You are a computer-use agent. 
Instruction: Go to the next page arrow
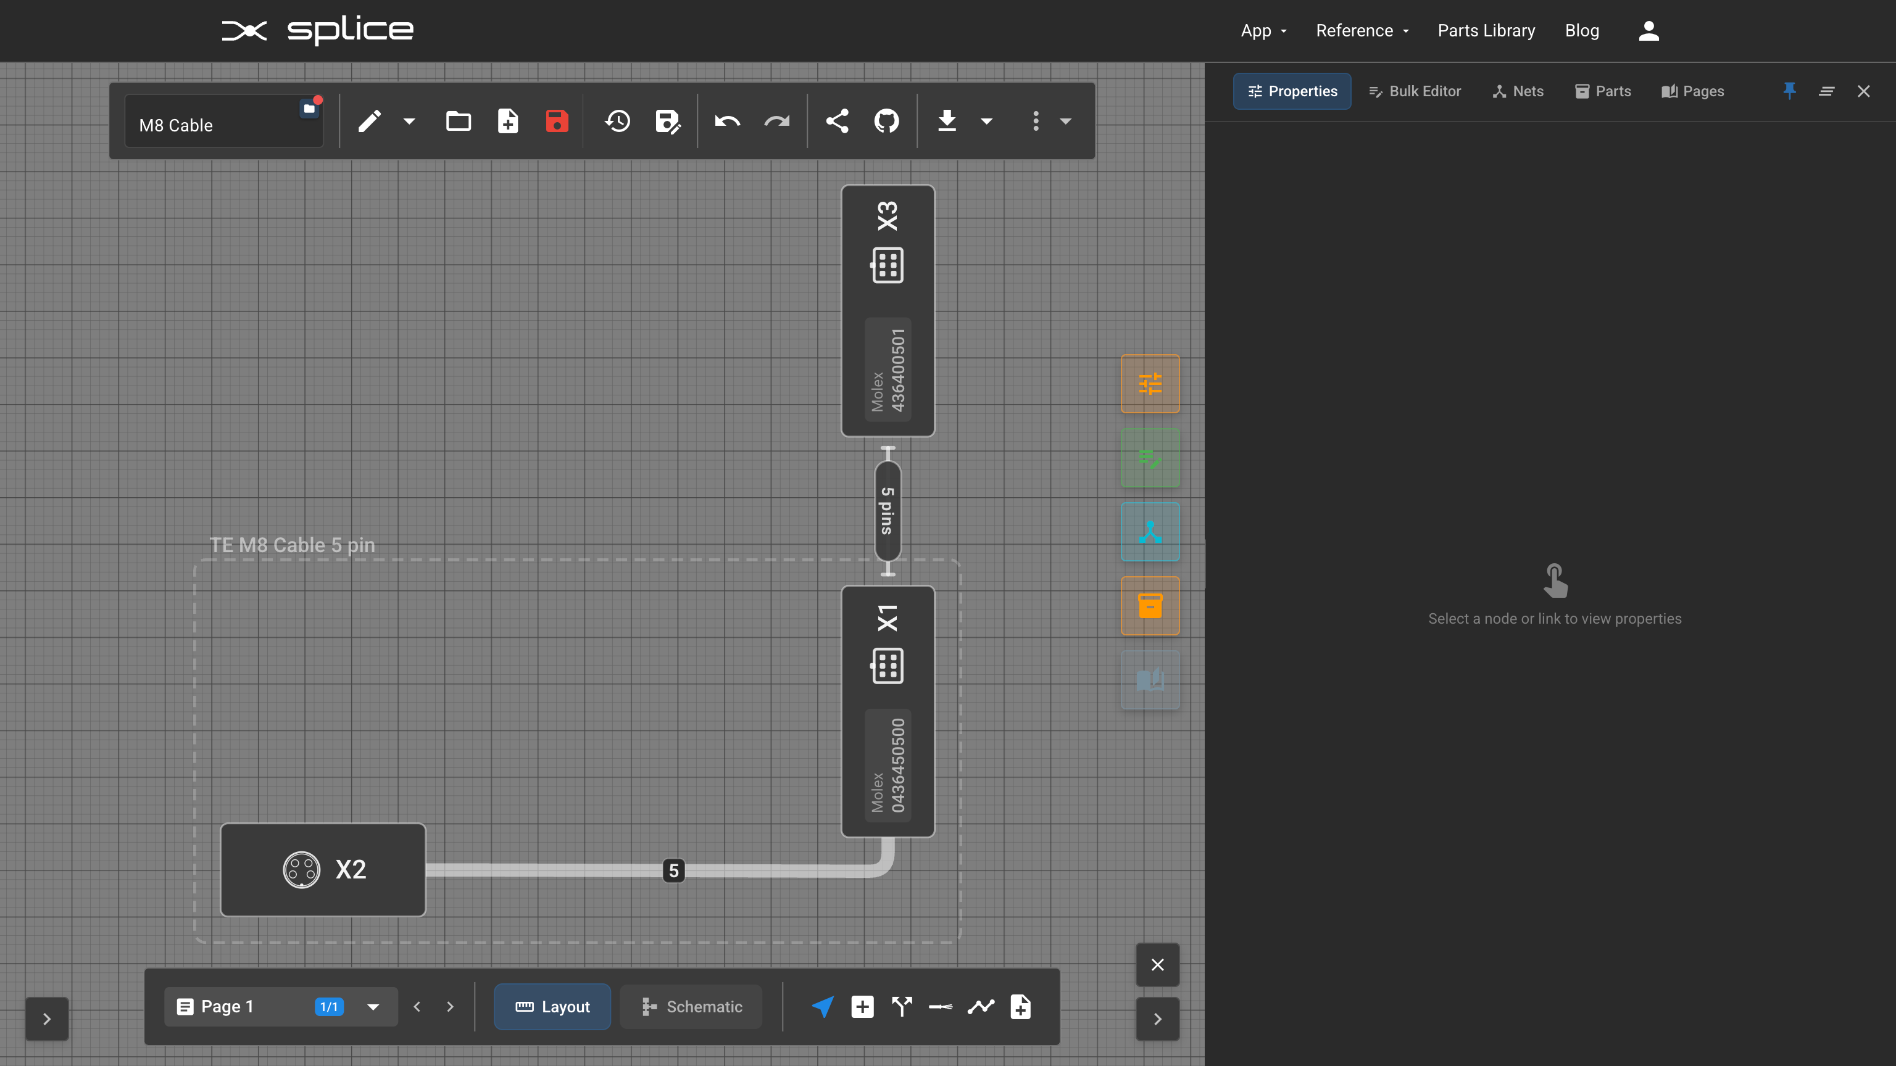tap(451, 1006)
